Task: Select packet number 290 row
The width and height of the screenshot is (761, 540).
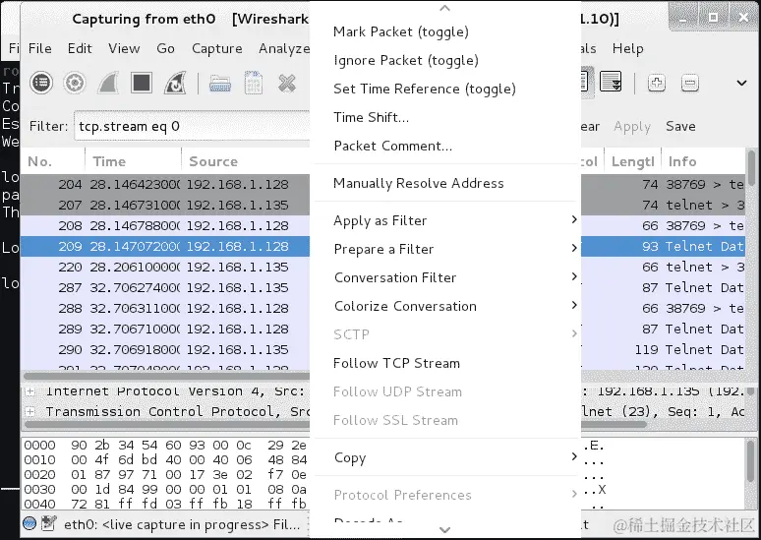Action: (x=165, y=349)
